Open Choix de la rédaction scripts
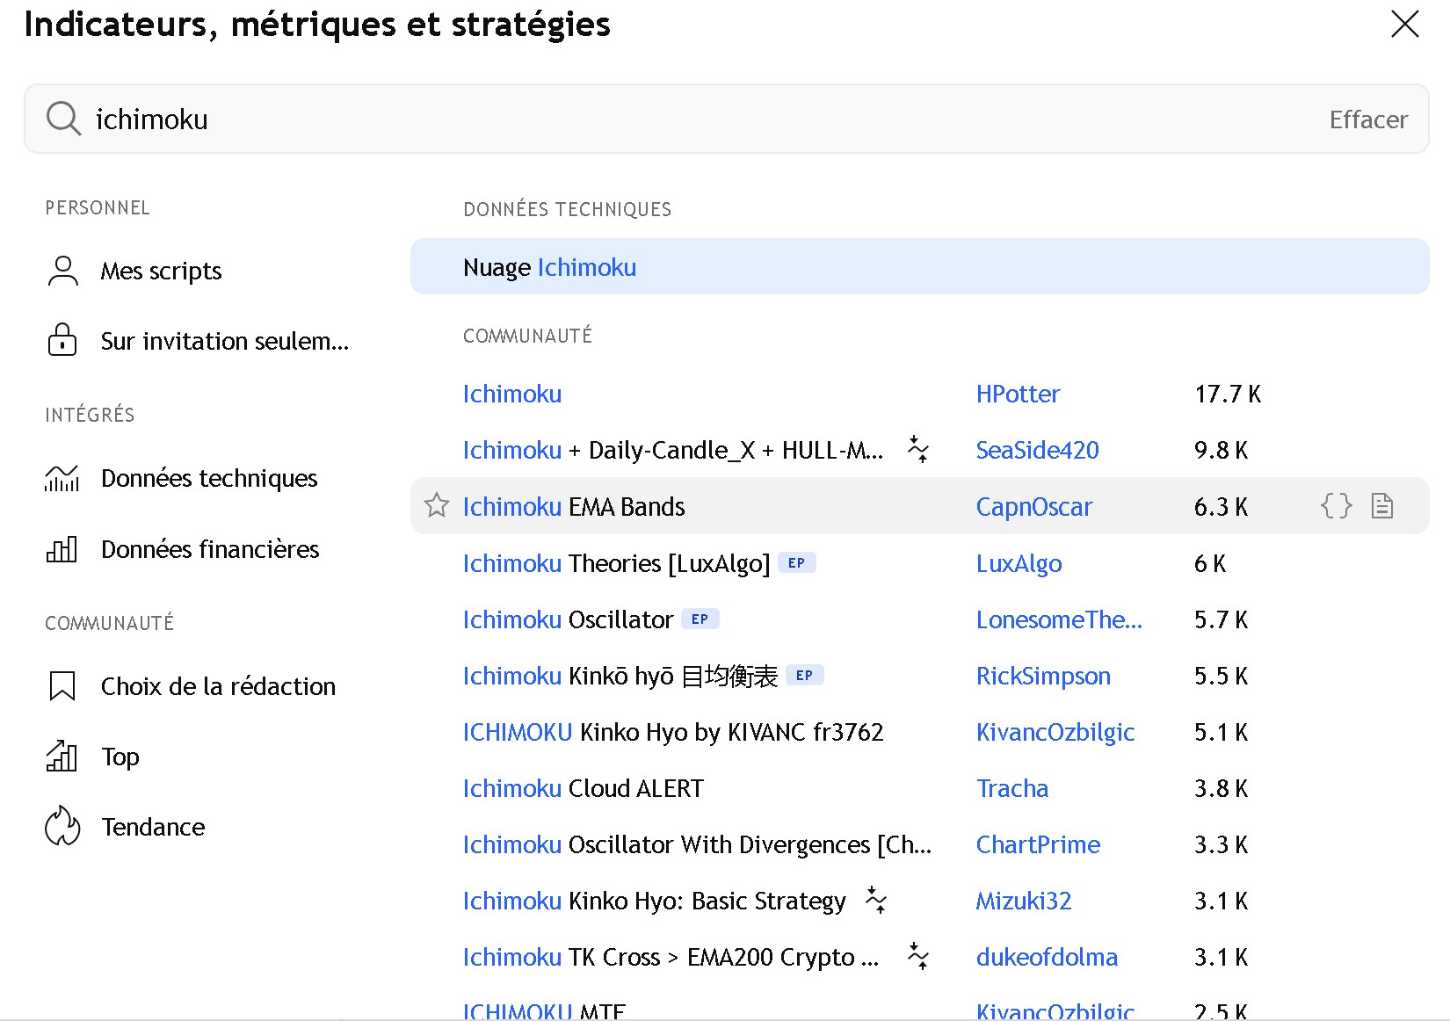 pyautogui.click(x=218, y=686)
